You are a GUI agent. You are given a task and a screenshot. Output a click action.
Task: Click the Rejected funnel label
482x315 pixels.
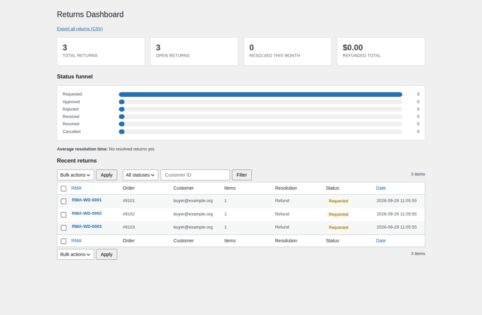(x=71, y=109)
